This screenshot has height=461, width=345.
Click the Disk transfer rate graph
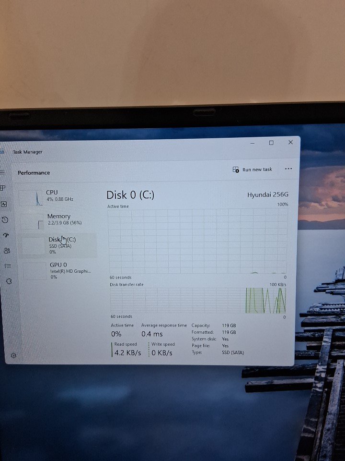[198, 300]
